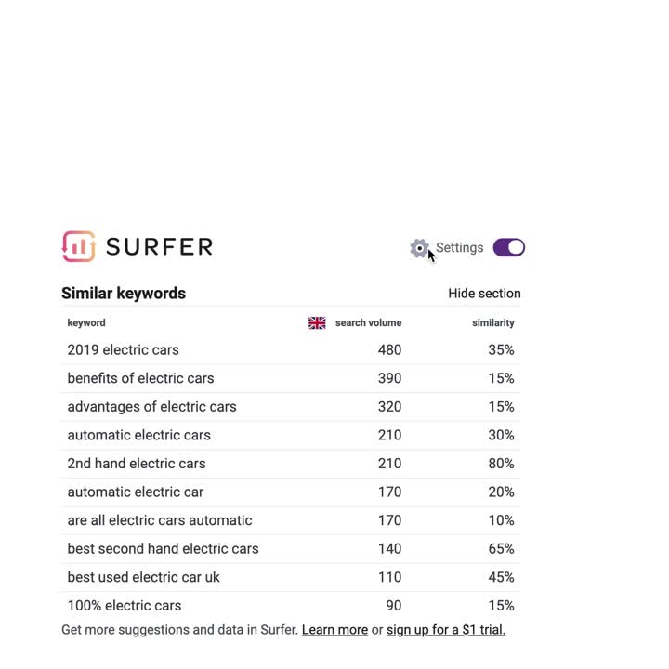Click the Settings label
Screen dimensions: 669x669
pyautogui.click(x=460, y=247)
